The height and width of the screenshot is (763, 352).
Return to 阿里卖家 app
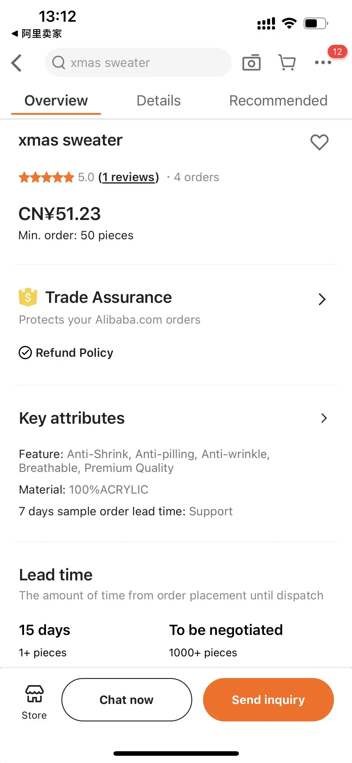point(37,34)
